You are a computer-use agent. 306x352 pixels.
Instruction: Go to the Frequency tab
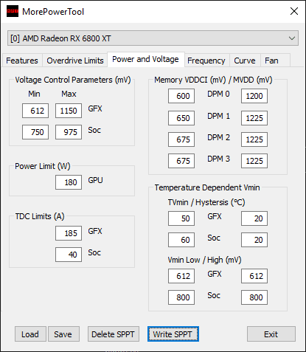click(206, 61)
